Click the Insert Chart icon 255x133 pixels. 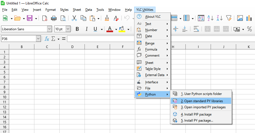click(249, 18)
